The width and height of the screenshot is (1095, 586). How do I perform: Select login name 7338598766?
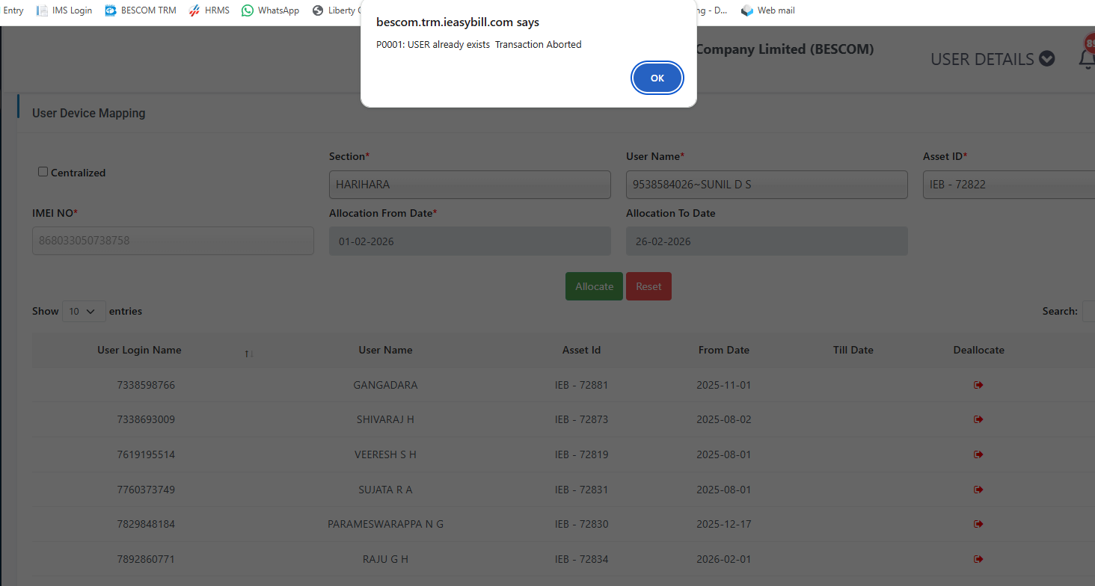[146, 385]
